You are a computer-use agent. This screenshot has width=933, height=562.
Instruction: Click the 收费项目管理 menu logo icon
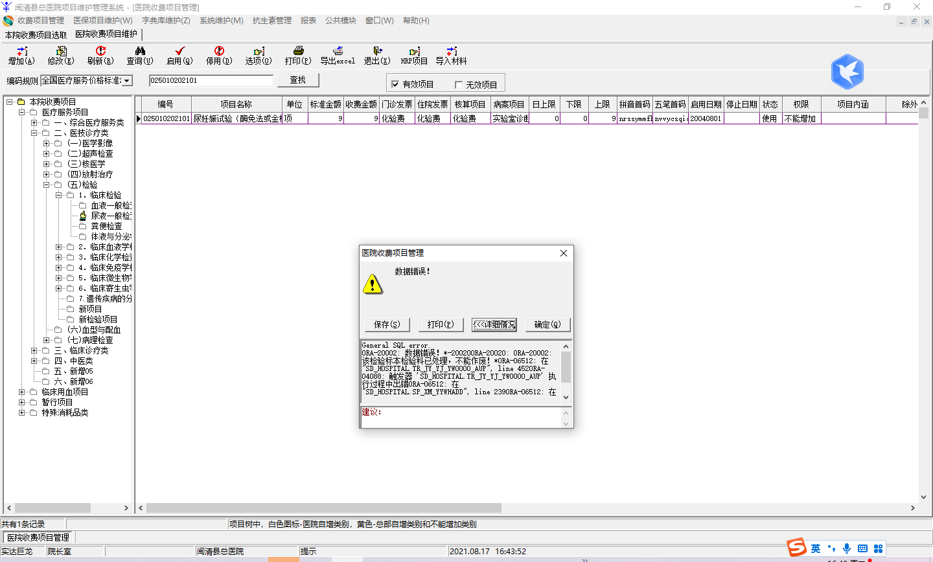(8, 21)
